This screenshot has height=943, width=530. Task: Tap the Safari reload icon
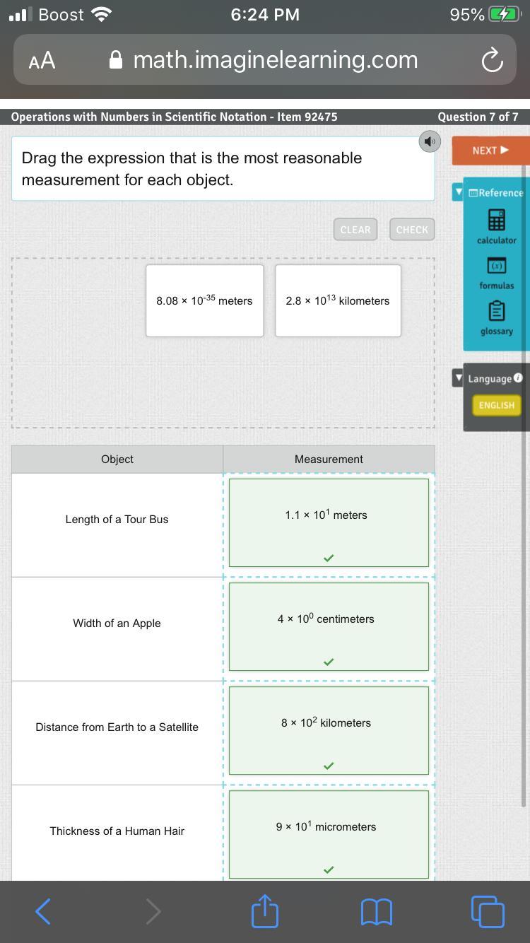coord(492,61)
